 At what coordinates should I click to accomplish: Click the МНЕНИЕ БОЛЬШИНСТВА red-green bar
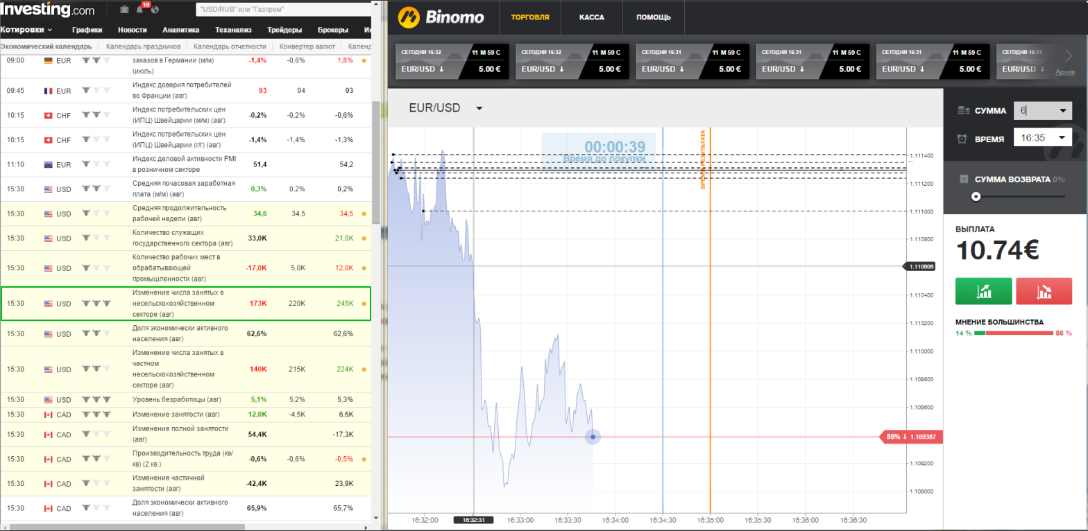(1014, 333)
